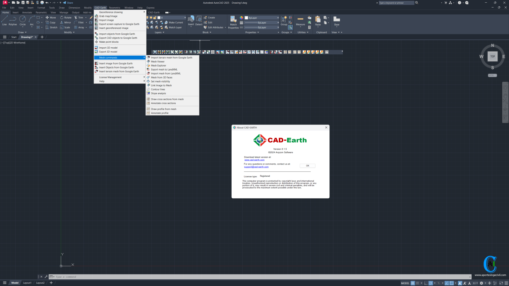Select Match Properties in the ribbon

233,22
